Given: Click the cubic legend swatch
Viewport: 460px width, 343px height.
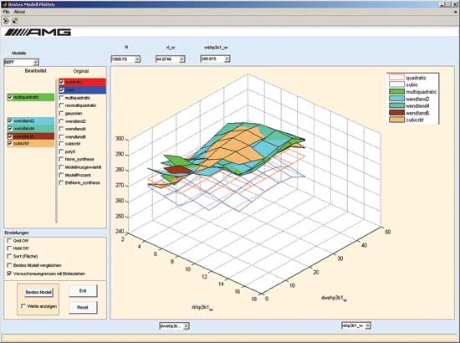Looking at the screenshot, I should pyautogui.click(x=396, y=84).
